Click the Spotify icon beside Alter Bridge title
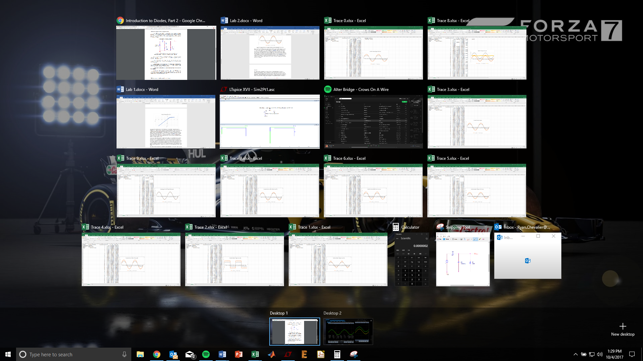 point(328,89)
